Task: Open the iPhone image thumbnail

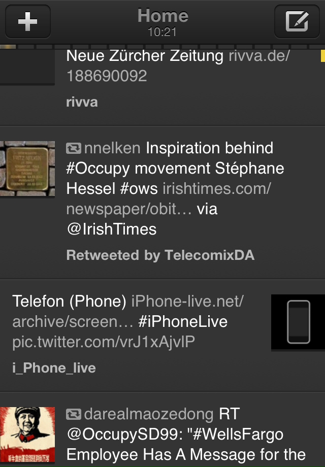Action: coord(298,322)
